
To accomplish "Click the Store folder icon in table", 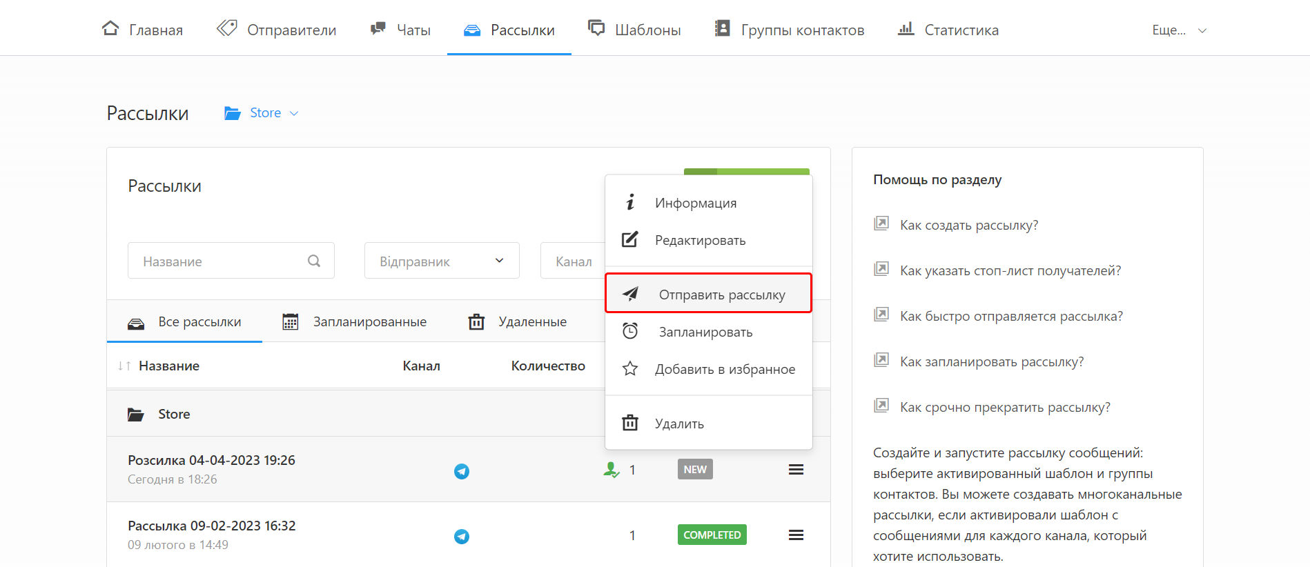I will [136, 415].
